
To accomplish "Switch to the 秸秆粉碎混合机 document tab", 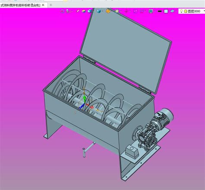I will point(20,5).
